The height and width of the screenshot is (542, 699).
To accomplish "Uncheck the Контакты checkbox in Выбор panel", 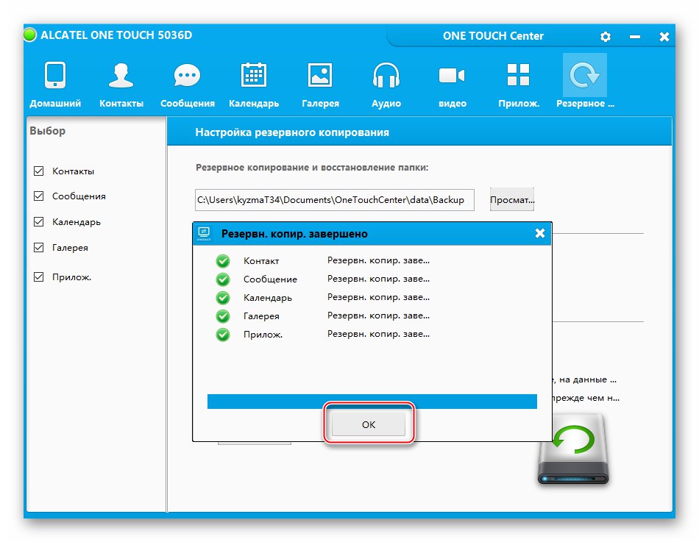I will (39, 171).
